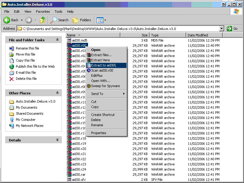The image size is (244, 183).
Task: Click the Back arrow icon
Action: pos(7,20)
